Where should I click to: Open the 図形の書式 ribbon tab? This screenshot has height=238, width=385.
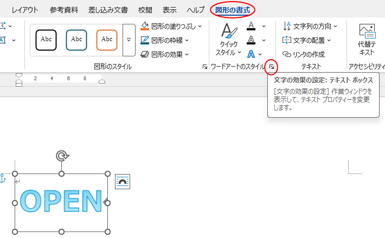[x=233, y=10]
